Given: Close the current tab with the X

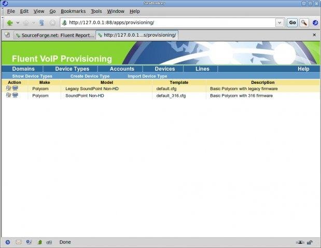Looking at the screenshot, I should pos(314,35).
